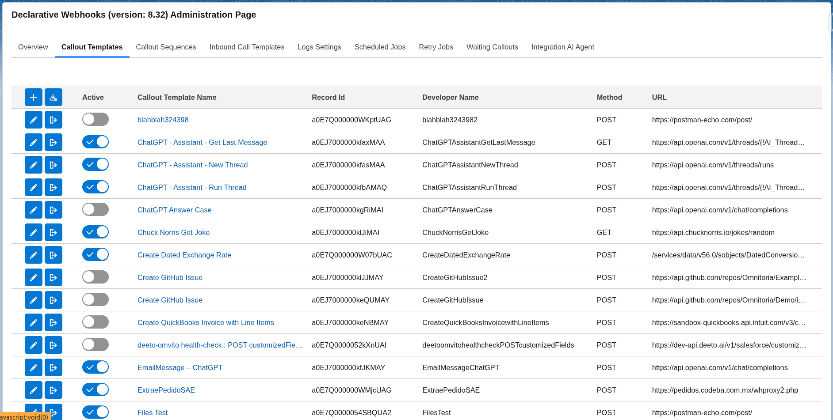This screenshot has width=833, height=420.
Task: Switch to the Callout Sequences tab
Action: point(166,47)
